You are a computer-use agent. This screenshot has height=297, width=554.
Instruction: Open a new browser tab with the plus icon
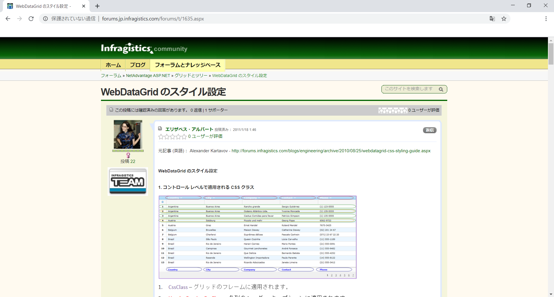pos(97,6)
